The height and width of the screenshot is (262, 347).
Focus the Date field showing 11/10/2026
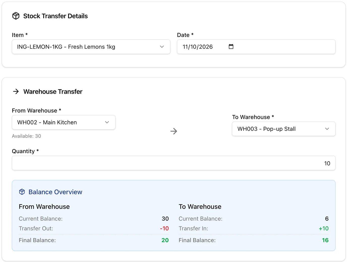pyautogui.click(x=256, y=47)
